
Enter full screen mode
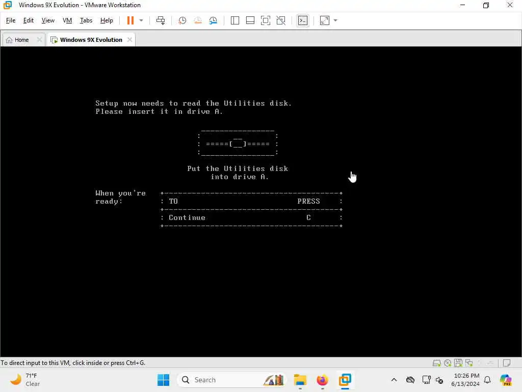tap(265, 20)
